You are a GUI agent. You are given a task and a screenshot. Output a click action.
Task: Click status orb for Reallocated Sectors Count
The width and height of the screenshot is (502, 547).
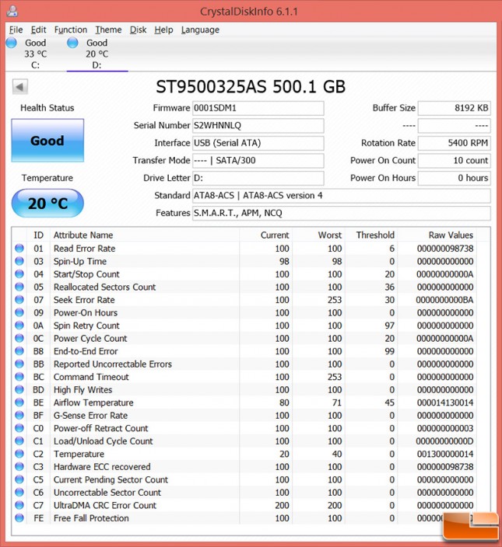(19, 287)
